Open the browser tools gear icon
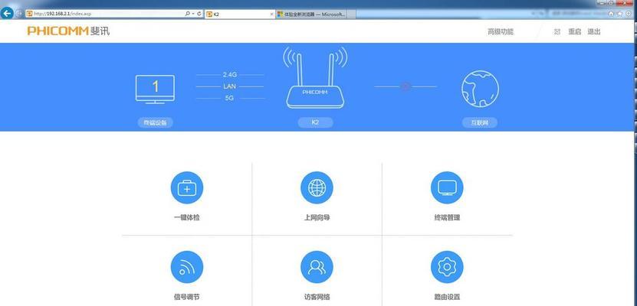Viewport: 637px width, 306px height. click(628, 13)
